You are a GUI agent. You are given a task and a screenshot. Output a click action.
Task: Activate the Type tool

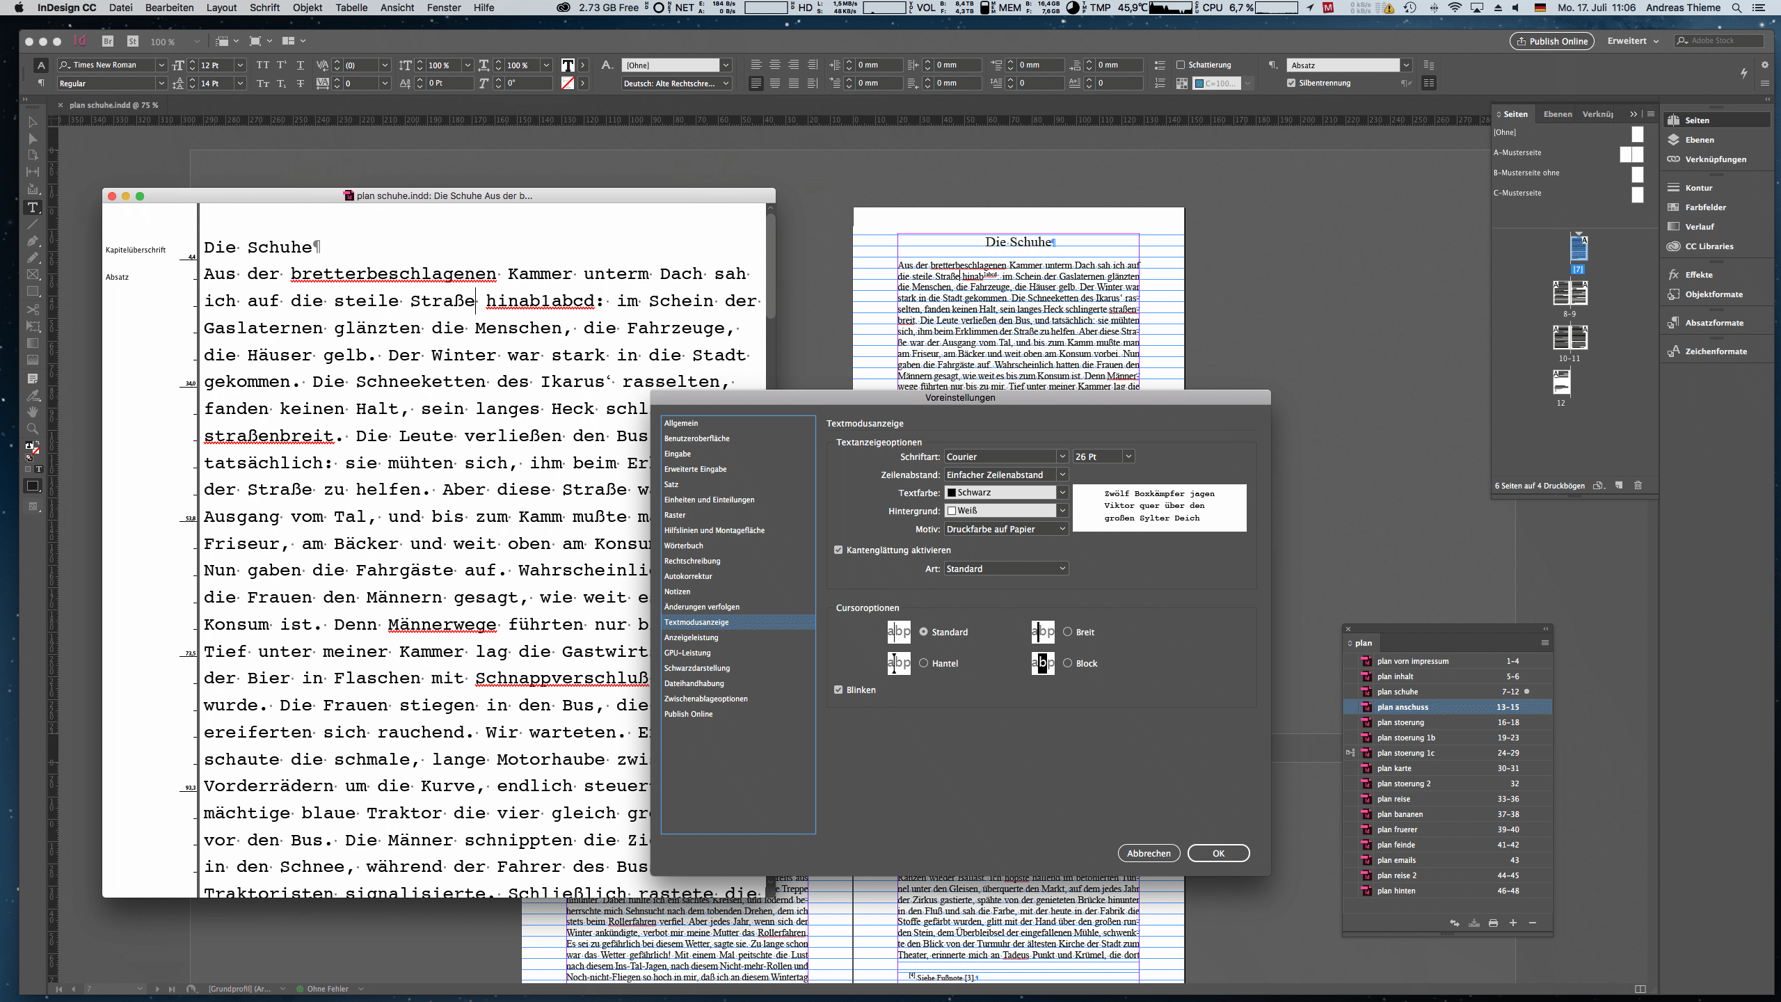coord(33,207)
